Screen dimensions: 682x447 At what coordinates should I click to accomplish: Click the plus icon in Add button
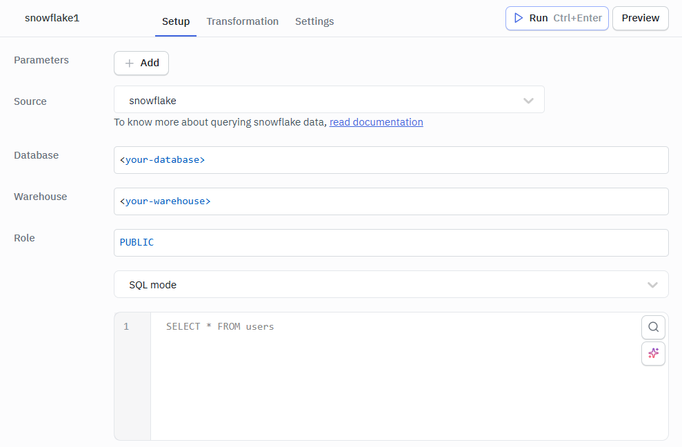(x=129, y=63)
